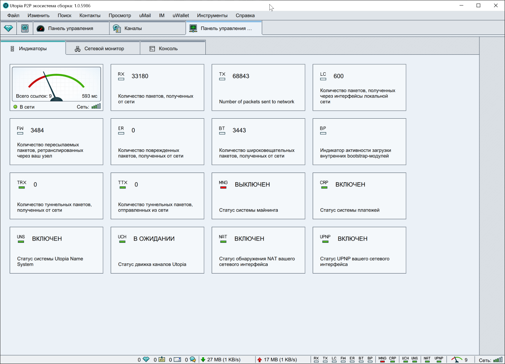The image size is (505, 364).
Task: Open the Файл menu
Action: click(13, 15)
